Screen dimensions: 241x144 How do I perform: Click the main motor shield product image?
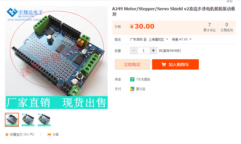coord(56,57)
